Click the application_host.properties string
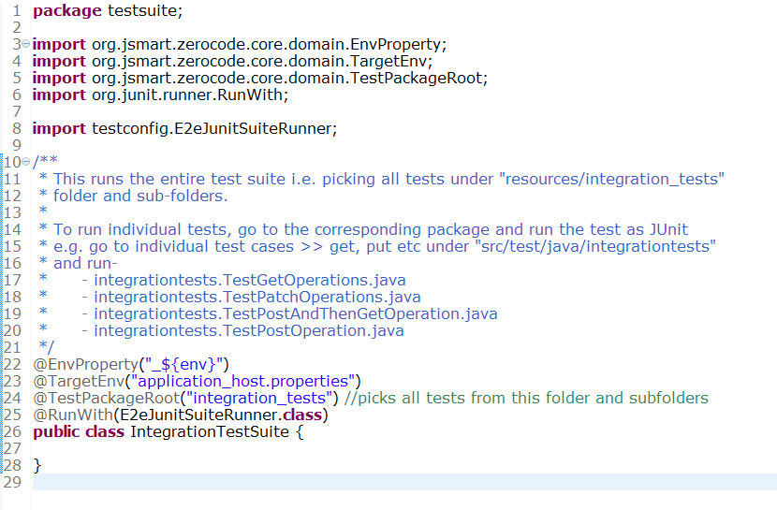Screen dimensions: 777x510 coord(242,381)
